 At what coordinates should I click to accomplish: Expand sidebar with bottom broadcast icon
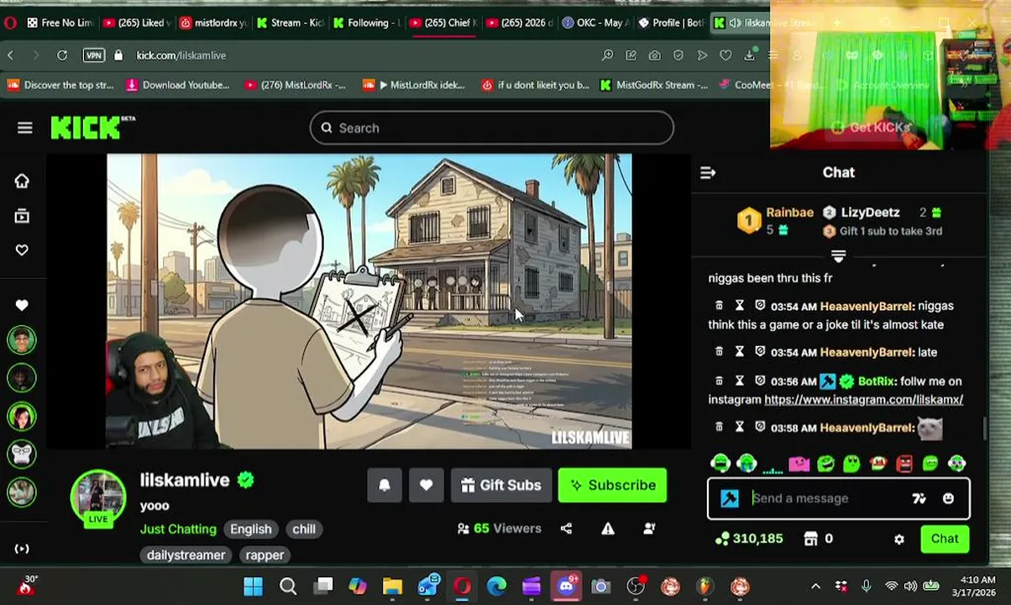(22, 549)
